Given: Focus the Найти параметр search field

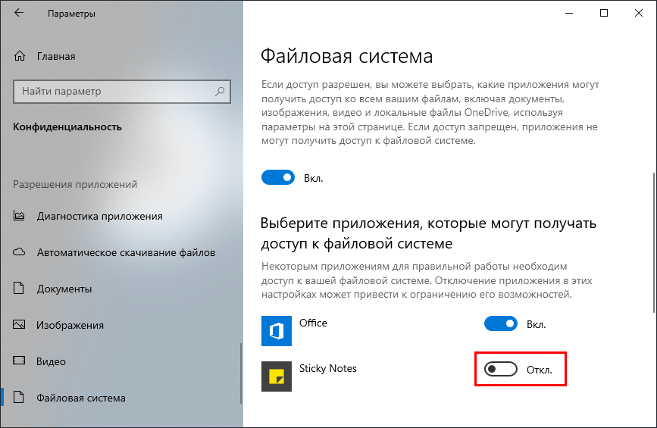Looking at the screenshot, I should click(x=122, y=92).
